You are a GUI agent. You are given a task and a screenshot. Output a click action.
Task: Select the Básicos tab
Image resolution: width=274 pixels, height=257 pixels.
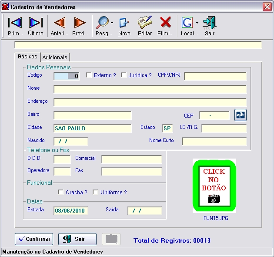[27, 57]
